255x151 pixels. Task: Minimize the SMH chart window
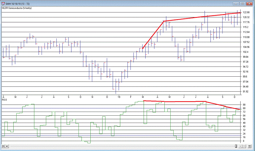tap(236, 4)
